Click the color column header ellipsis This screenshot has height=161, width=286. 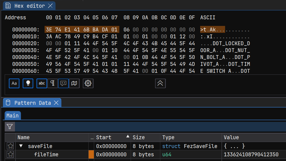92,138
